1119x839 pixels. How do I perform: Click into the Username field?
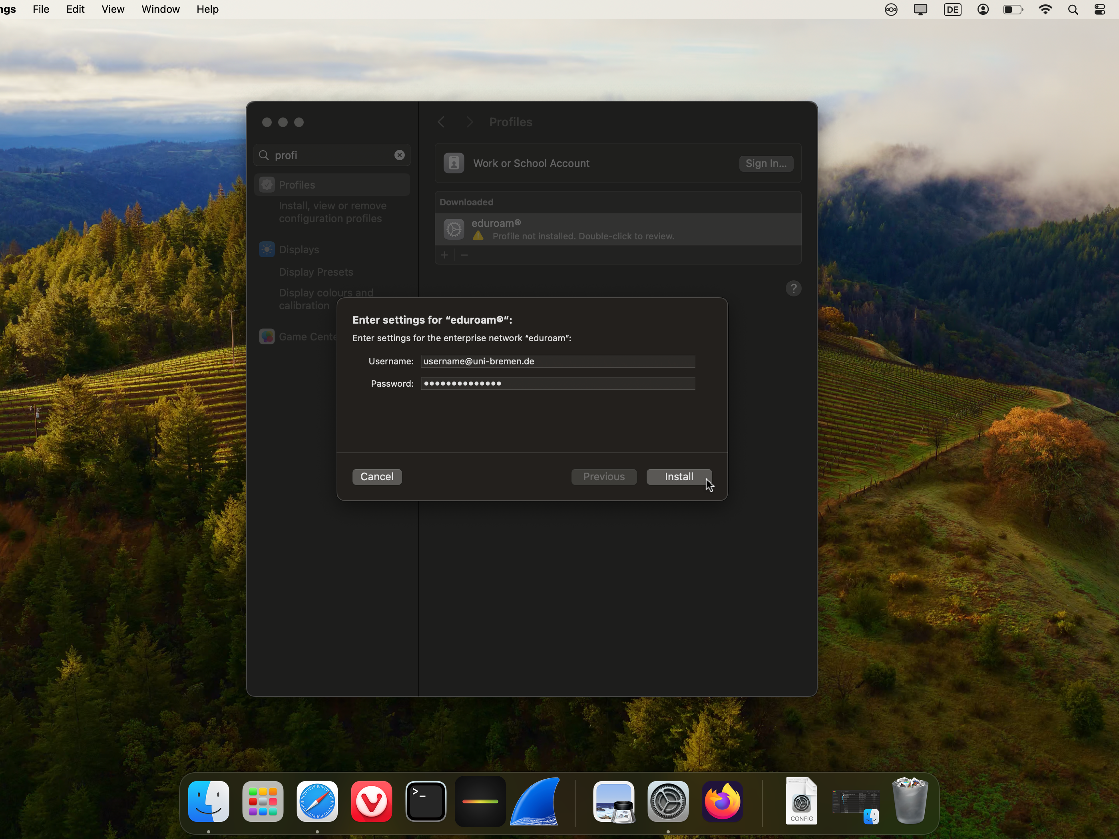click(558, 361)
